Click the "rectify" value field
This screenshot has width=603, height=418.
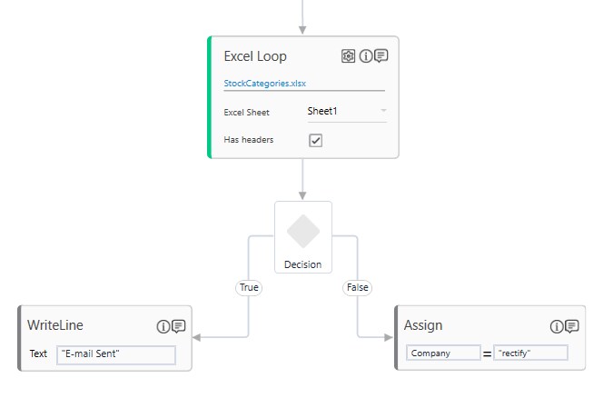531,353
